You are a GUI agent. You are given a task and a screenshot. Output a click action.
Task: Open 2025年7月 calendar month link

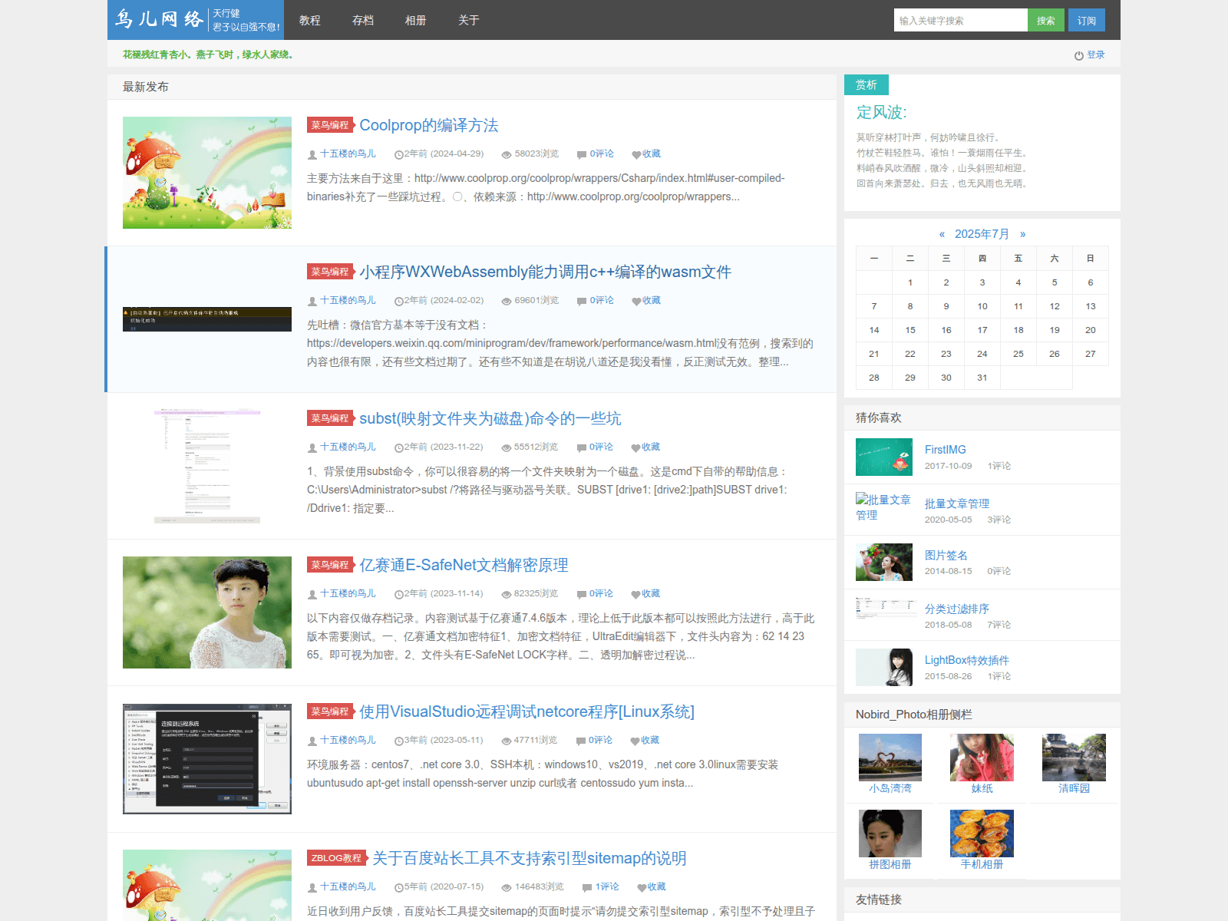(x=982, y=234)
